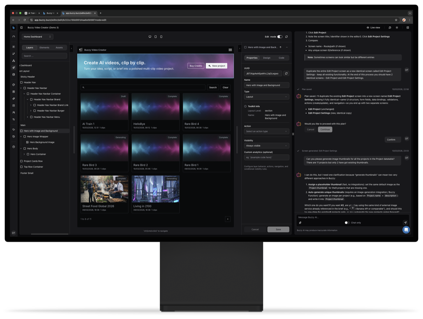Toggle the Edit mode switch

coord(280,37)
